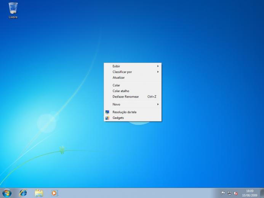This screenshot has width=264, height=198.
Task: Expand the Novo submenu arrow
Action: (x=158, y=104)
